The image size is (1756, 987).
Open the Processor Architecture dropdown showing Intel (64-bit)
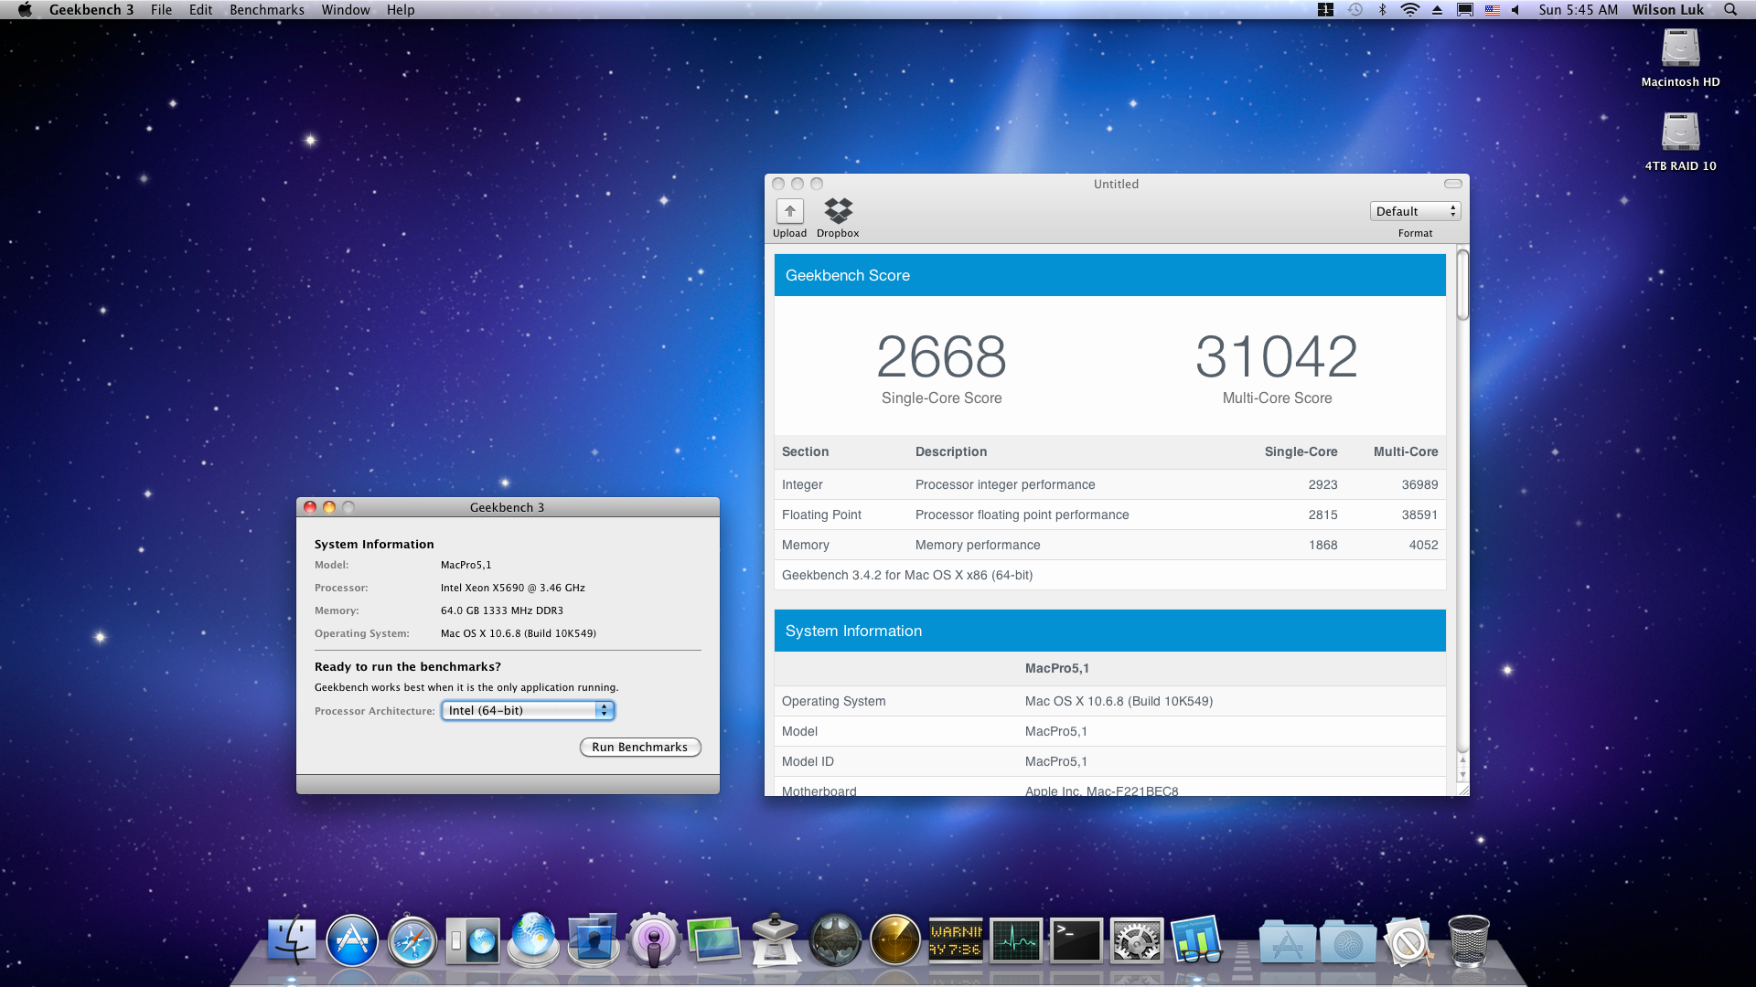click(528, 710)
